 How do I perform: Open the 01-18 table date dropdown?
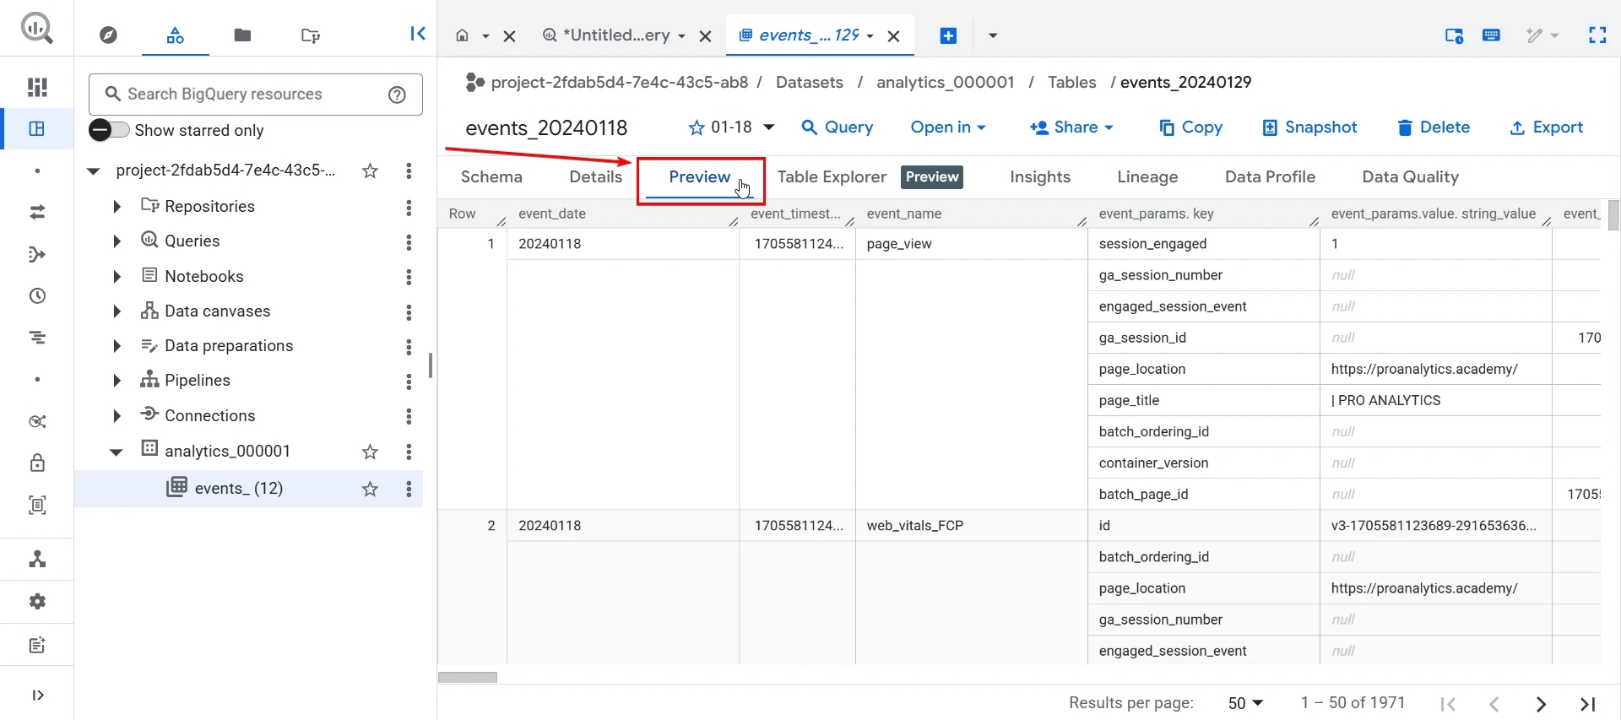pyautogui.click(x=769, y=127)
